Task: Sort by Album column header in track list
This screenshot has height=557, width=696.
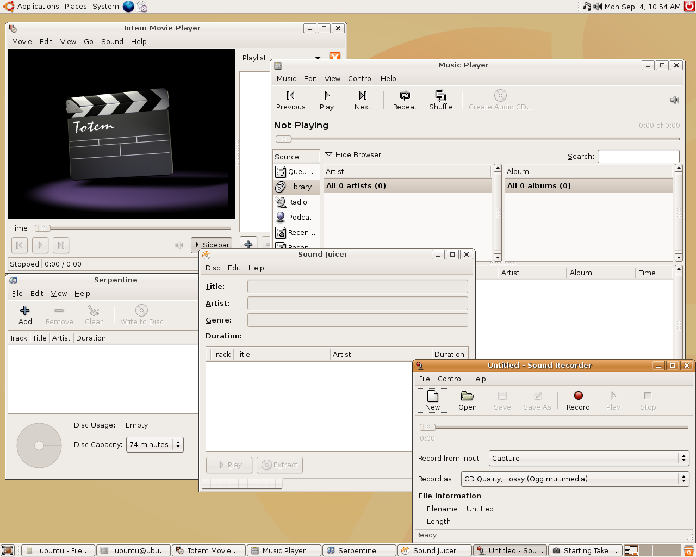Action: 600,273
